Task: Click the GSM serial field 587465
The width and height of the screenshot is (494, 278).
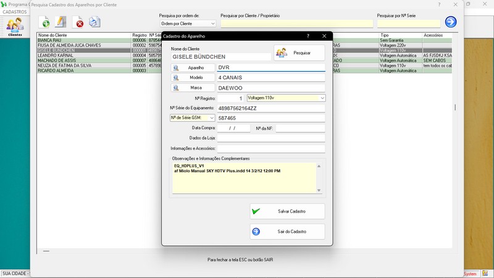Action: tap(271, 118)
